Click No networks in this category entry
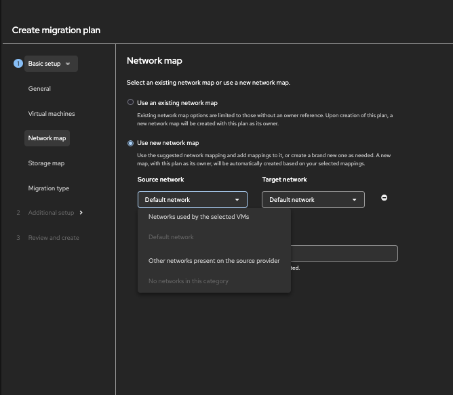Screen dimensions: 453x395 (189, 281)
